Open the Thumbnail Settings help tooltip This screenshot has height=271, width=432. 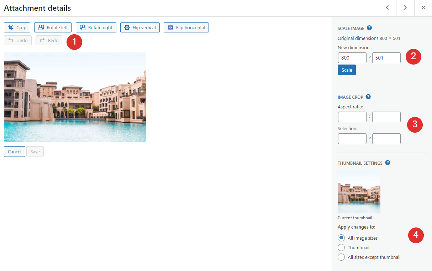point(388,163)
